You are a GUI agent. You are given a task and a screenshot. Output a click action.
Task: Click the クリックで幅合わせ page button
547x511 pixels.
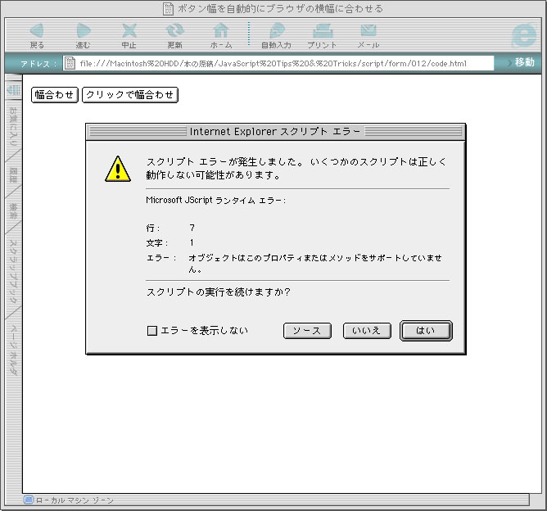coord(130,95)
